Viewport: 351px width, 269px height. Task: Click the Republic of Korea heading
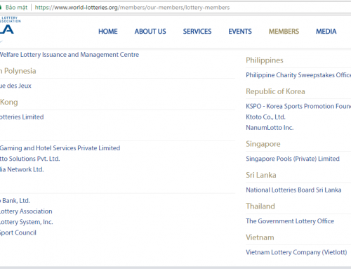pos(275,91)
